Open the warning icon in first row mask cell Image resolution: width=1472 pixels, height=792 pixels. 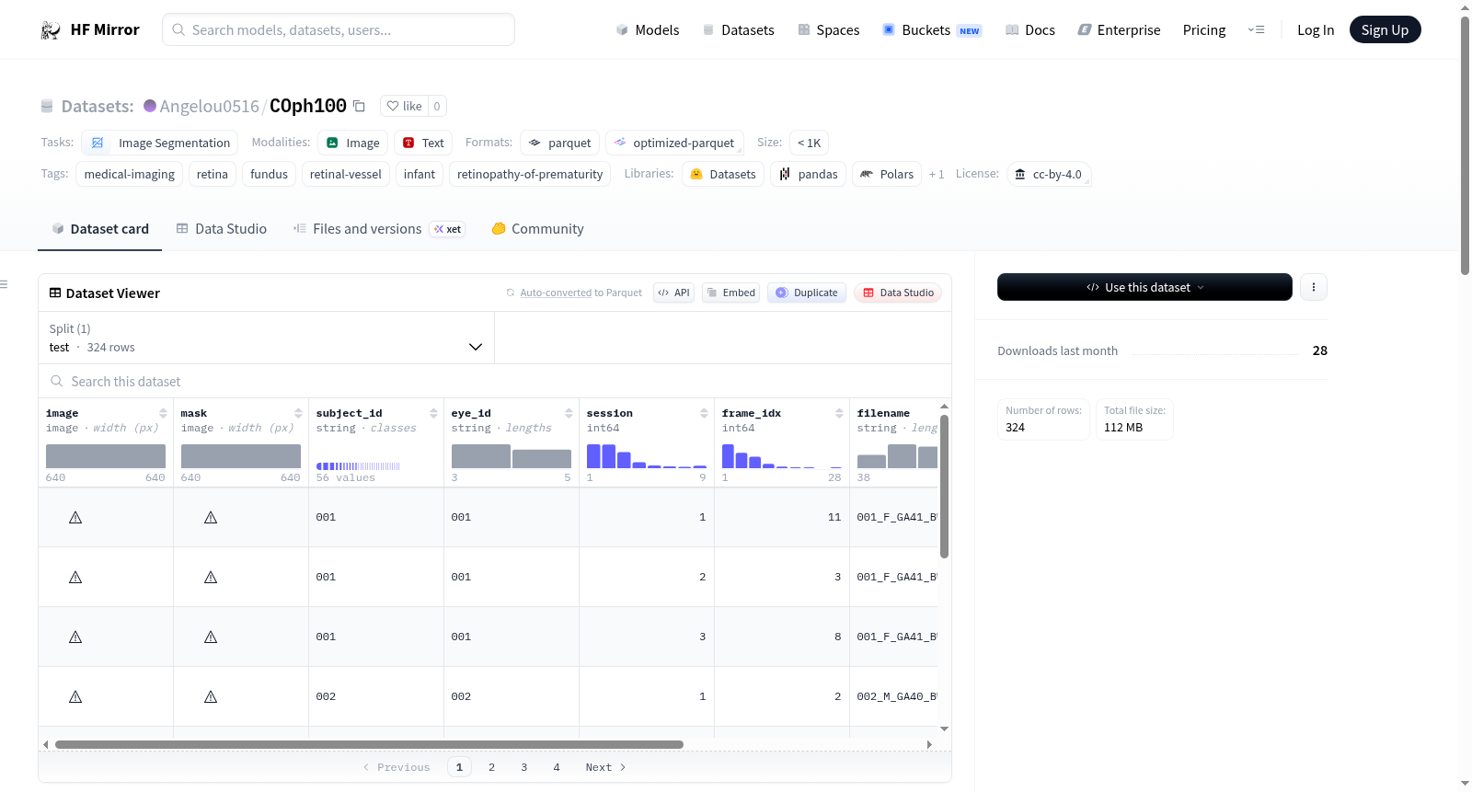point(211,518)
